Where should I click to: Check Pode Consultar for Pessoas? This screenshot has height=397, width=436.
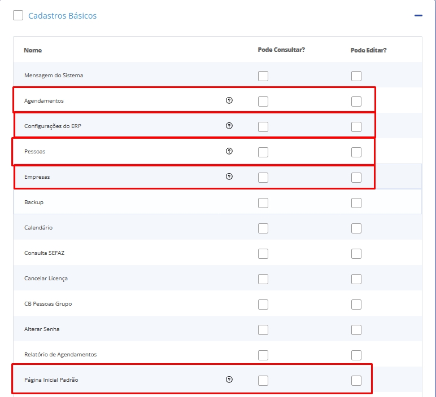tap(263, 152)
